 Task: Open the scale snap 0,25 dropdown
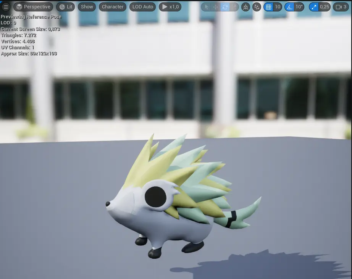click(x=325, y=7)
